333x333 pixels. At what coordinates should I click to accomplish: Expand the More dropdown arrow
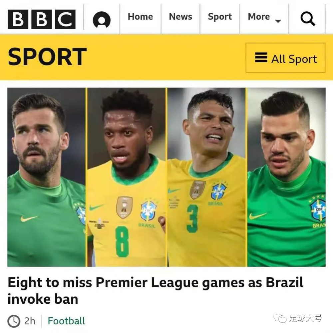pos(278,21)
